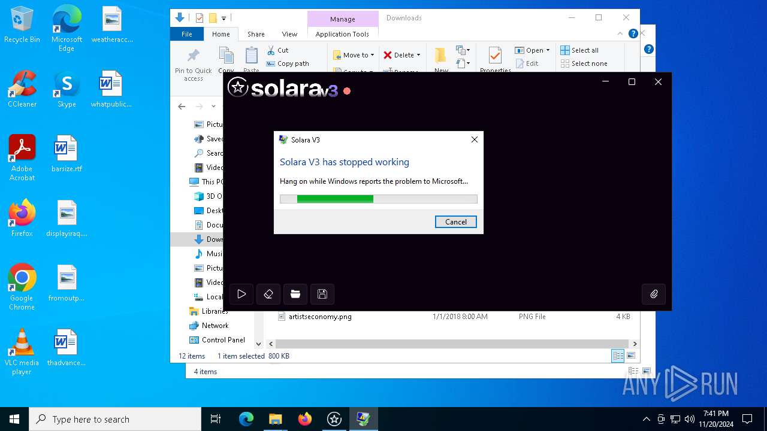
Task: Open the Skype desktop shortcut
Action: (67, 89)
